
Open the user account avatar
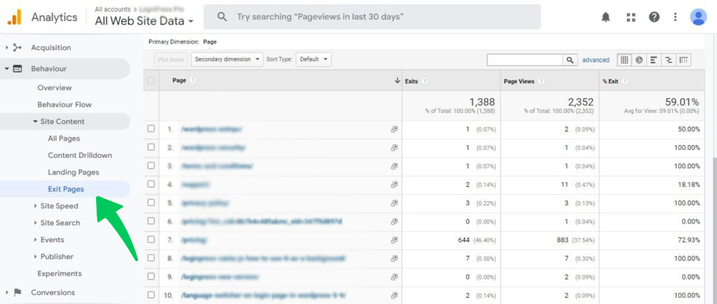coord(698,17)
